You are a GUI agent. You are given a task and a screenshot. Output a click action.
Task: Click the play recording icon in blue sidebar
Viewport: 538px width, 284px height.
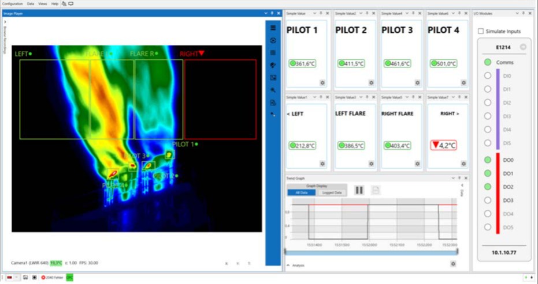click(273, 40)
